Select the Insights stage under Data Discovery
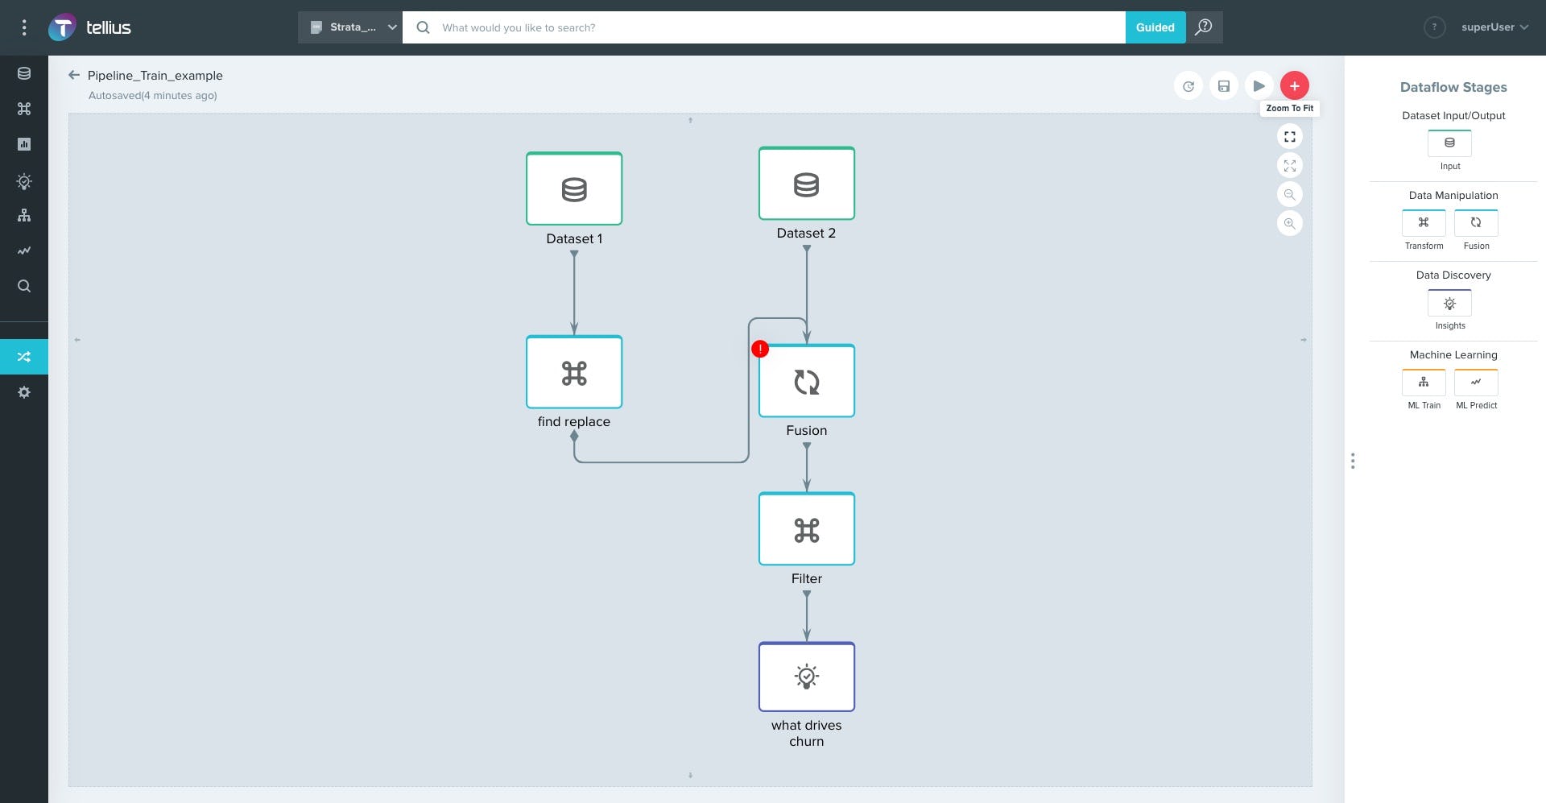Image resolution: width=1546 pixels, height=803 pixels. pos(1449,303)
